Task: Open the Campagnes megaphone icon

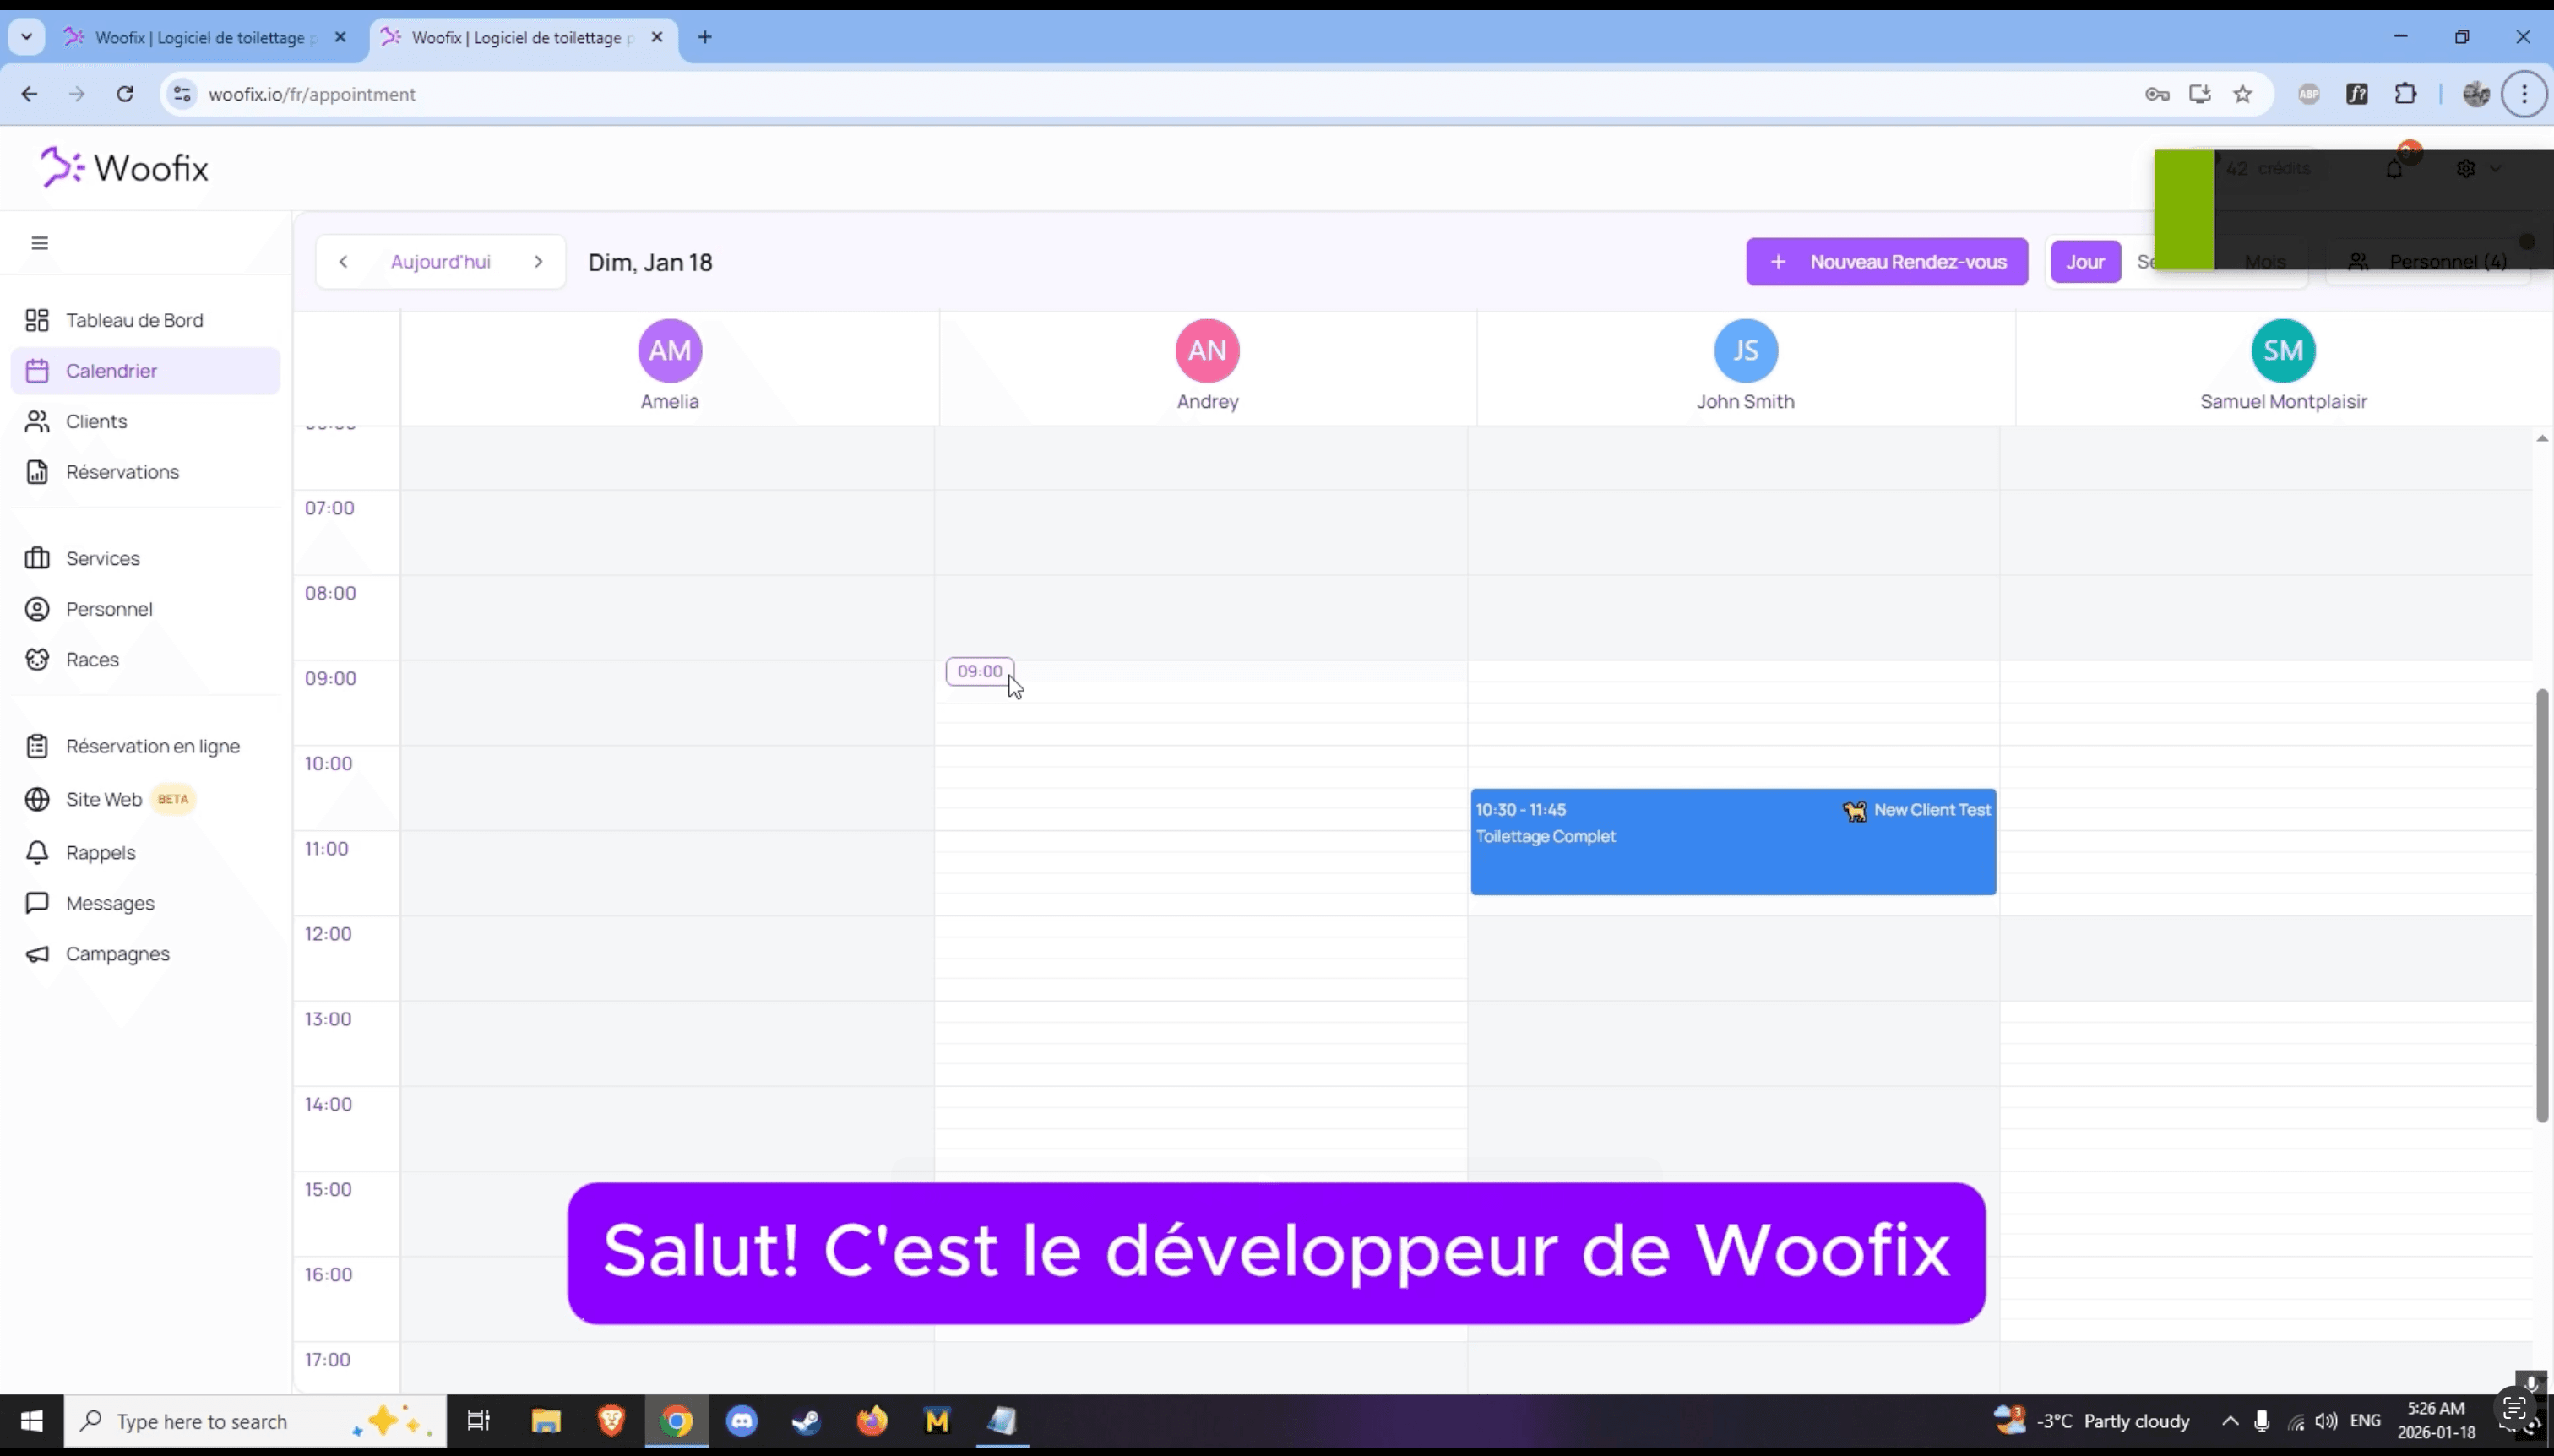Action: point(37,953)
